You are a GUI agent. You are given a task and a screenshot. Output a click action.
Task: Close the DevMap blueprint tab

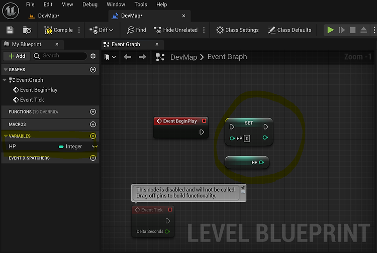183,16
